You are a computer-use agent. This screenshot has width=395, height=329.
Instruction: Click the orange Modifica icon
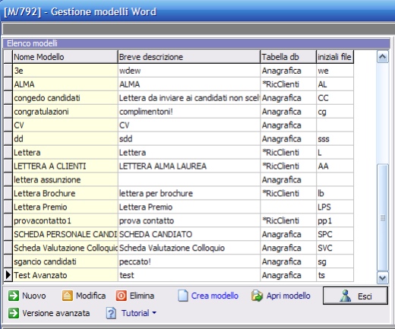coord(68,296)
